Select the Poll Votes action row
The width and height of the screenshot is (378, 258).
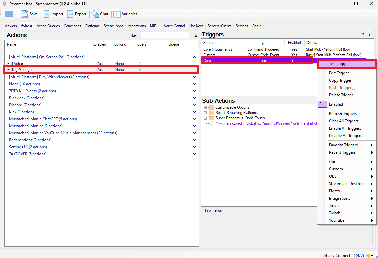(50, 63)
